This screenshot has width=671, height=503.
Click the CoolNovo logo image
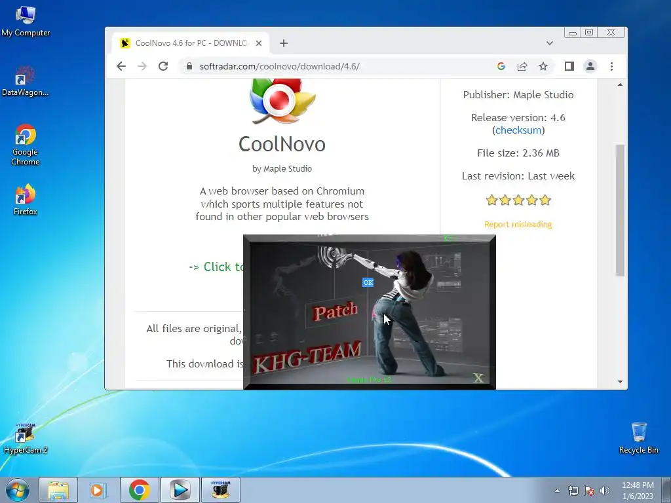click(282, 101)
